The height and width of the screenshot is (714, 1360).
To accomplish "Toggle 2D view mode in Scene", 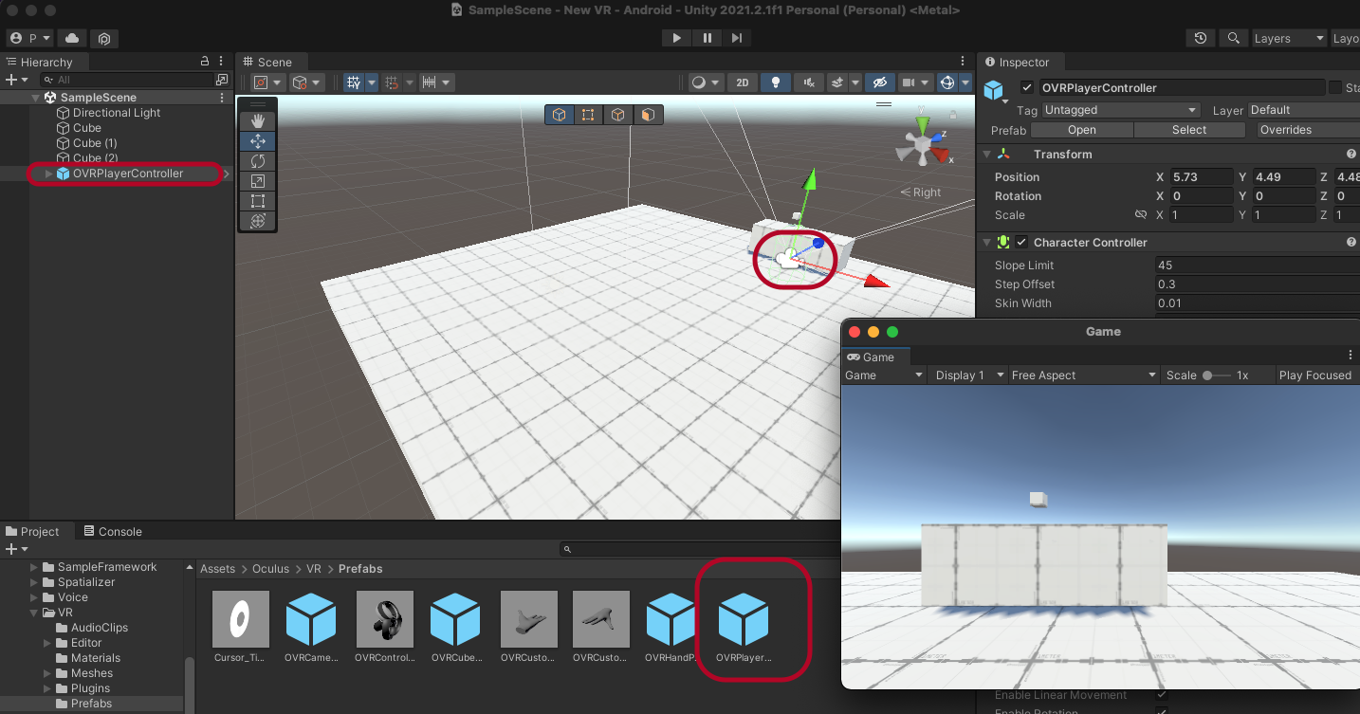I will [x=743, y=82].
